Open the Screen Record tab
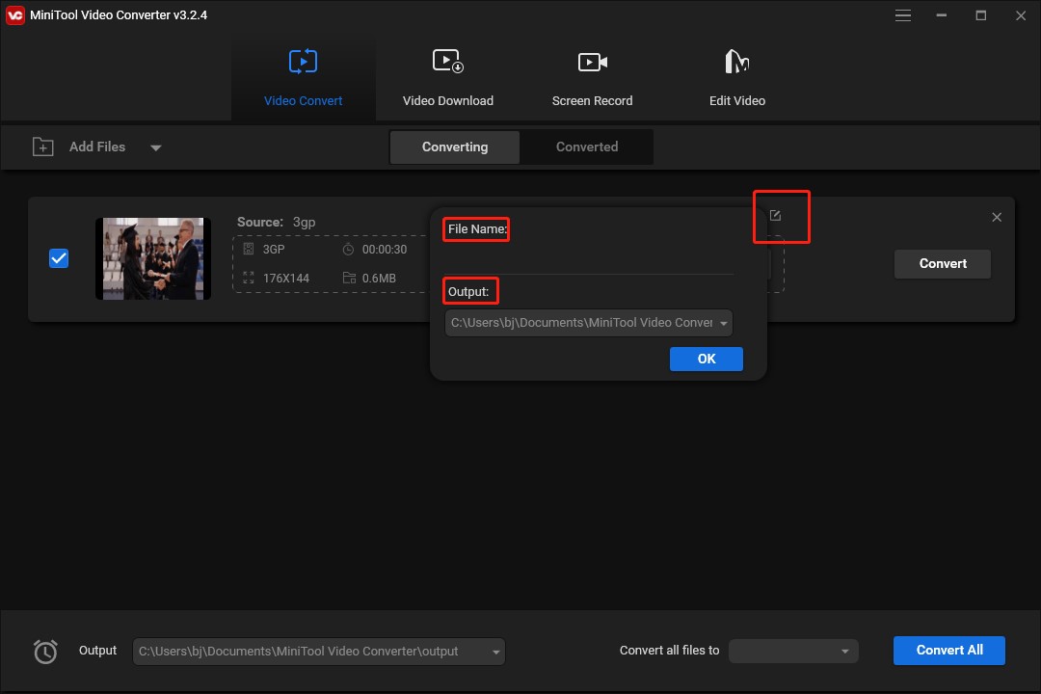 (592, 77)
